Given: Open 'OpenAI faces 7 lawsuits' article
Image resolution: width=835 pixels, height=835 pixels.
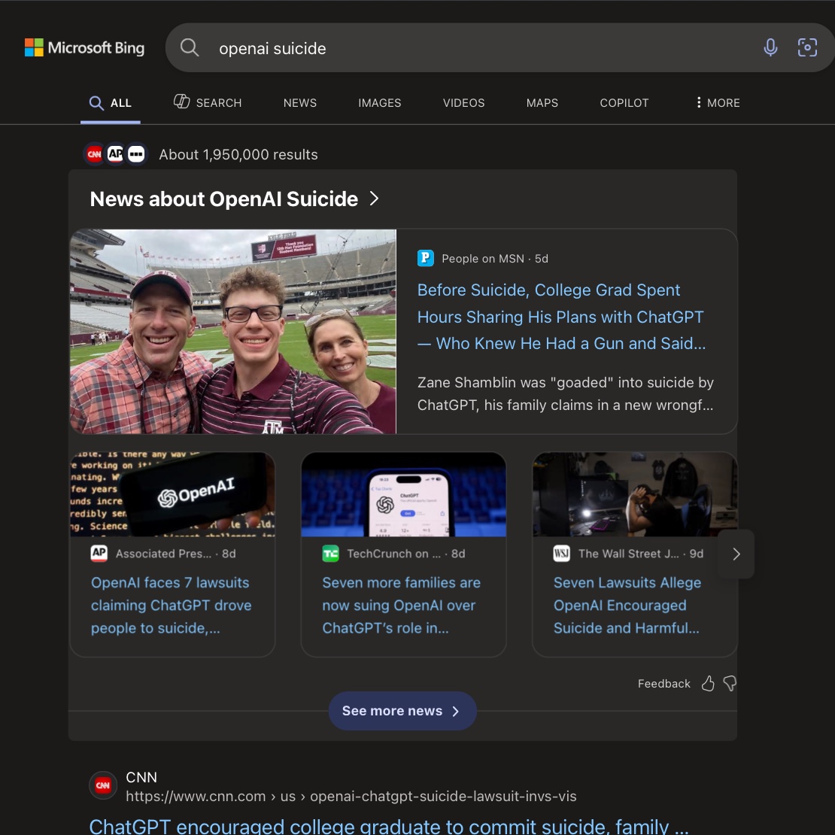Looking at the screenshot, I should (171, 606).
